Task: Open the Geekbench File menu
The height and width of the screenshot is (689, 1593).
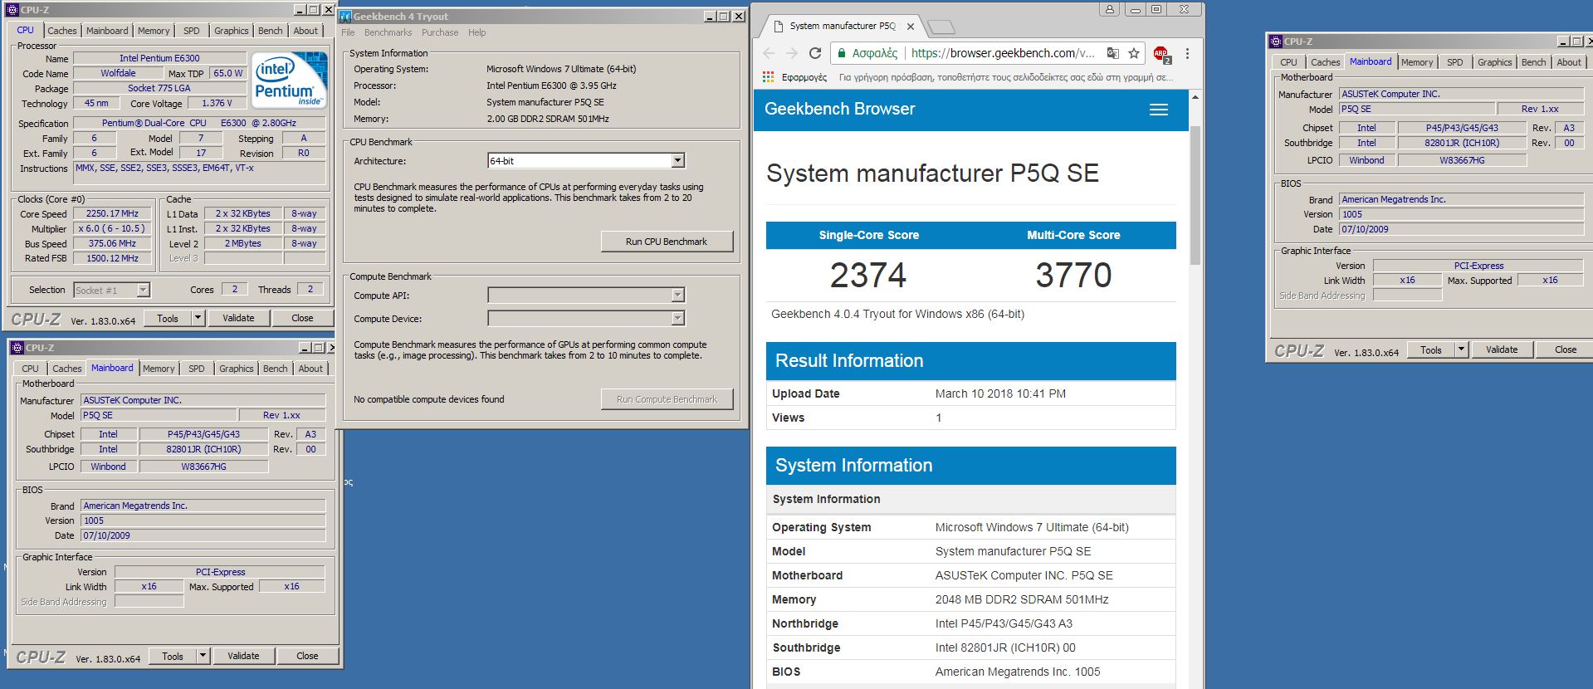Action: (348, 32)
